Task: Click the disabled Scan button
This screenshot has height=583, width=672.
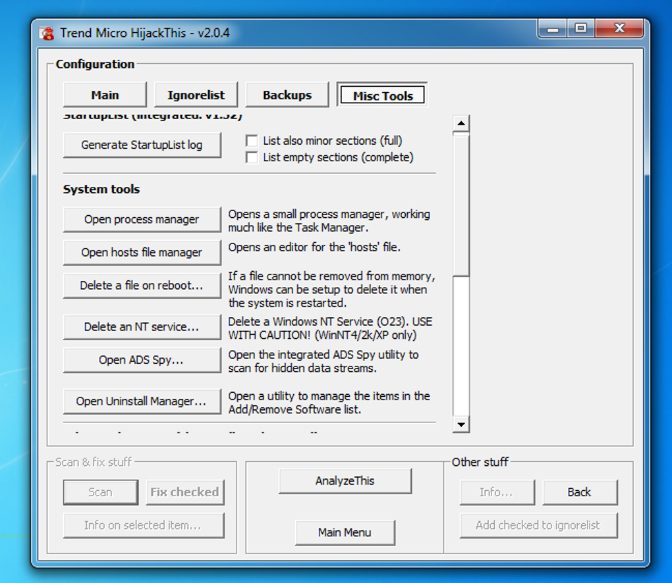Action: [101, 492]
